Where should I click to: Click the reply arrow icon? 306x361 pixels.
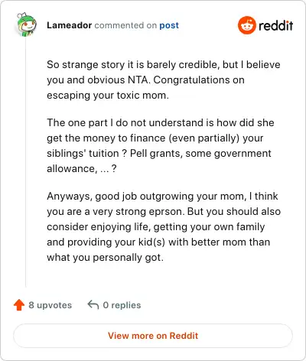pos(93,304)
